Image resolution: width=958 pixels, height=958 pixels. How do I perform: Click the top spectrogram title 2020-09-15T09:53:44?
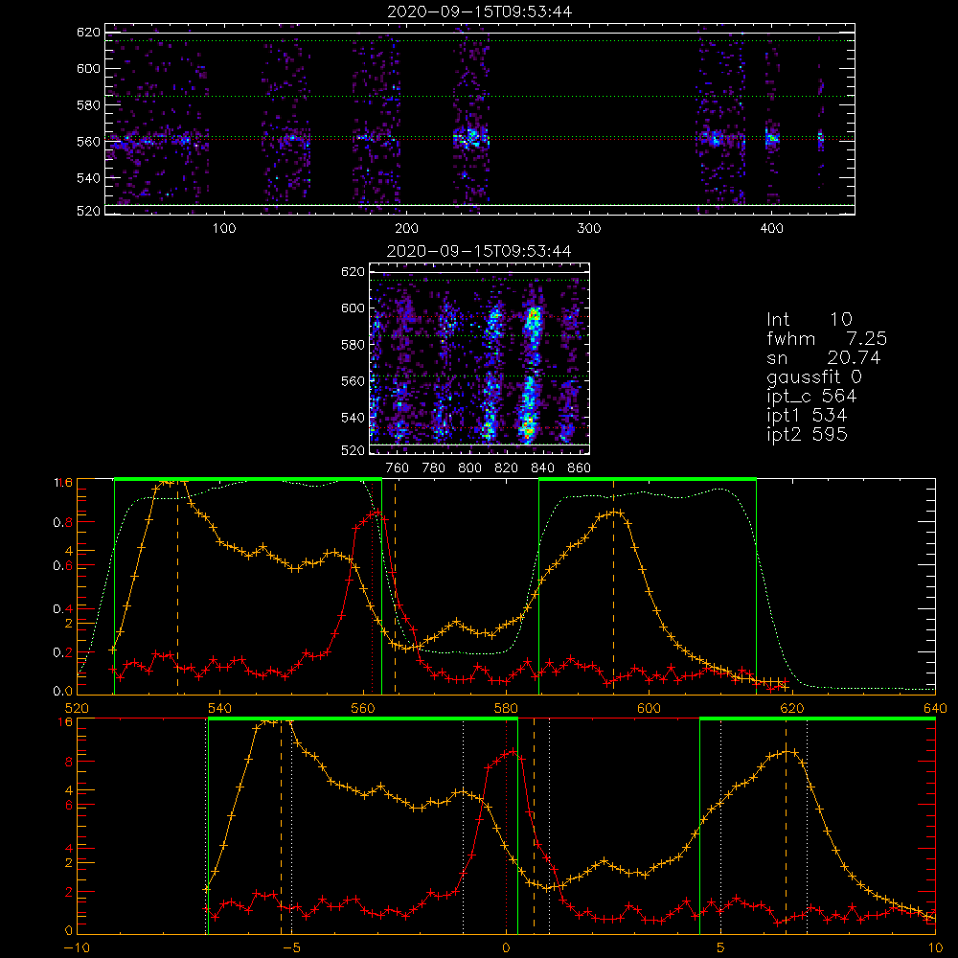(x=480, y=11)
